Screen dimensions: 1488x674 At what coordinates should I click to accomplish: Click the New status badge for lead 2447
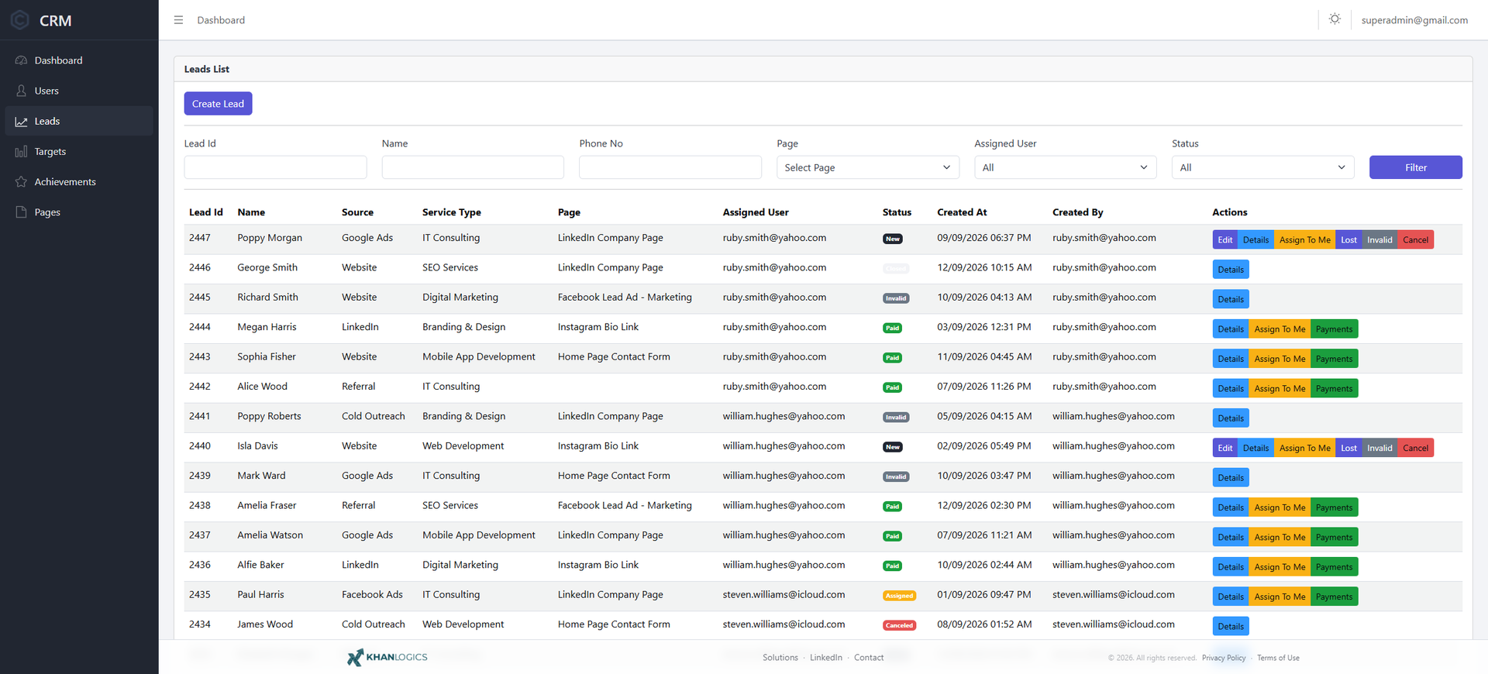point(893,239)
